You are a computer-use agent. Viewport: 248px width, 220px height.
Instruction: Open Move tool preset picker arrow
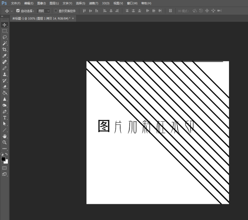point(12,11)
